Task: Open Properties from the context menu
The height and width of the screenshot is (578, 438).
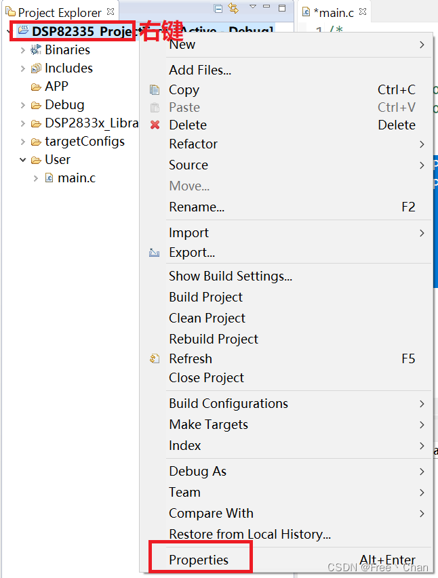Action: [x=199, y=560]
